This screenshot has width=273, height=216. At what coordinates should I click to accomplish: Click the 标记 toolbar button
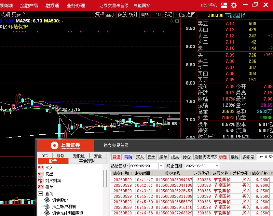[168, 14]
